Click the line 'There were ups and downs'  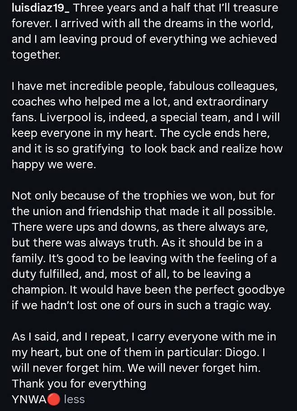140,227
